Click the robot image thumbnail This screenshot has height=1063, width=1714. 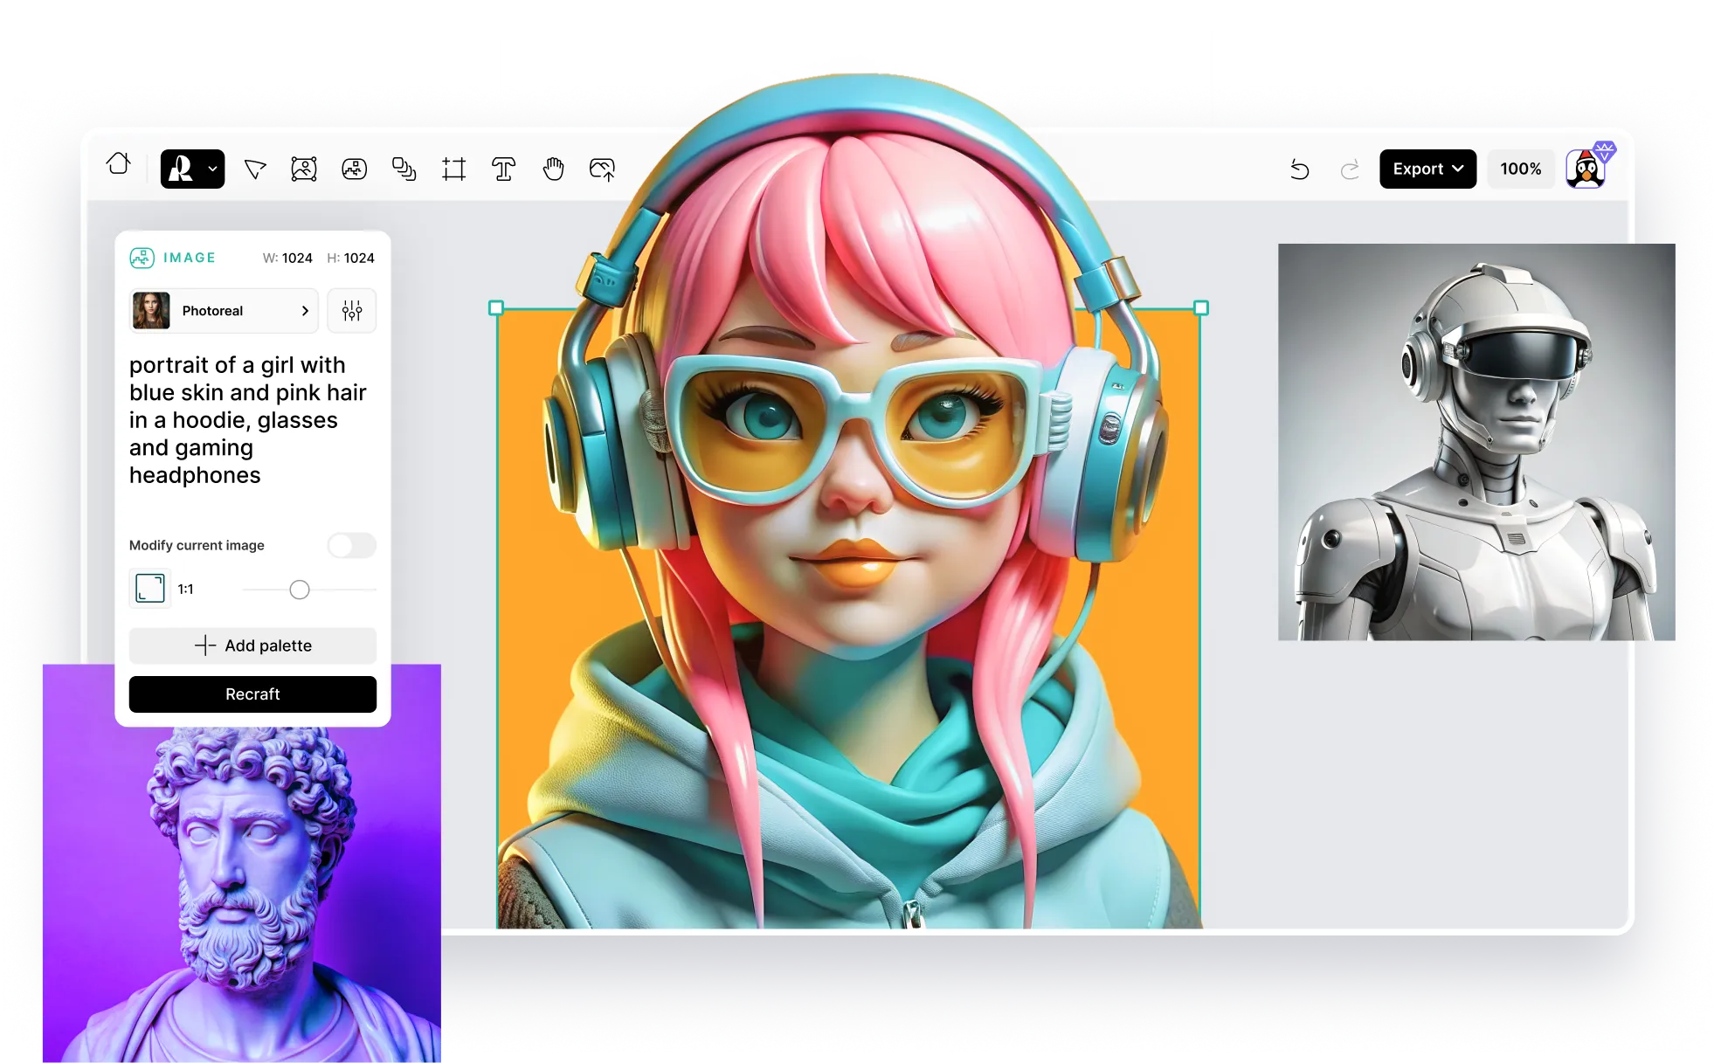coord(1476,442)
